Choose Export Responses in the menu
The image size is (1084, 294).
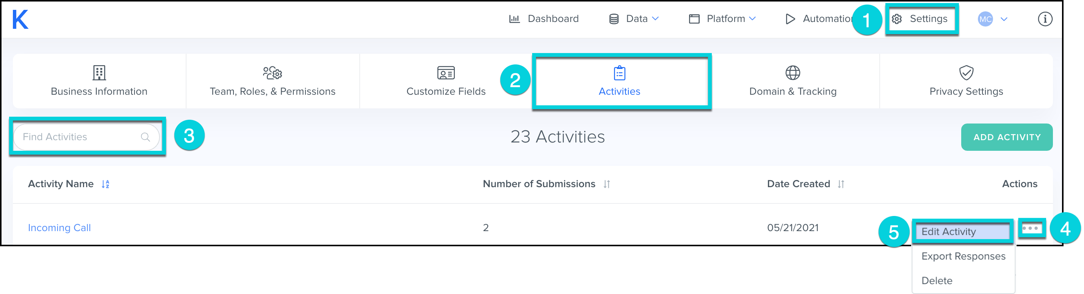(963, 256)
